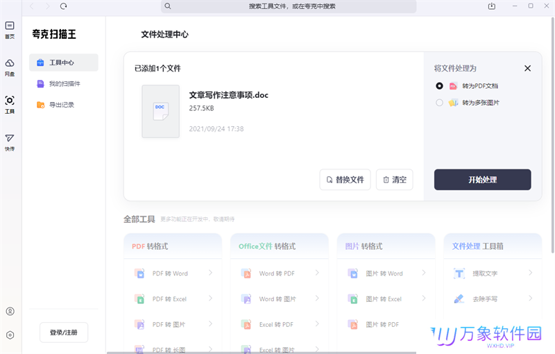The height and width of the screenshot is (354, 555).
Task: Expand 图片 转 Word chevron arrow
Action: 424,273
